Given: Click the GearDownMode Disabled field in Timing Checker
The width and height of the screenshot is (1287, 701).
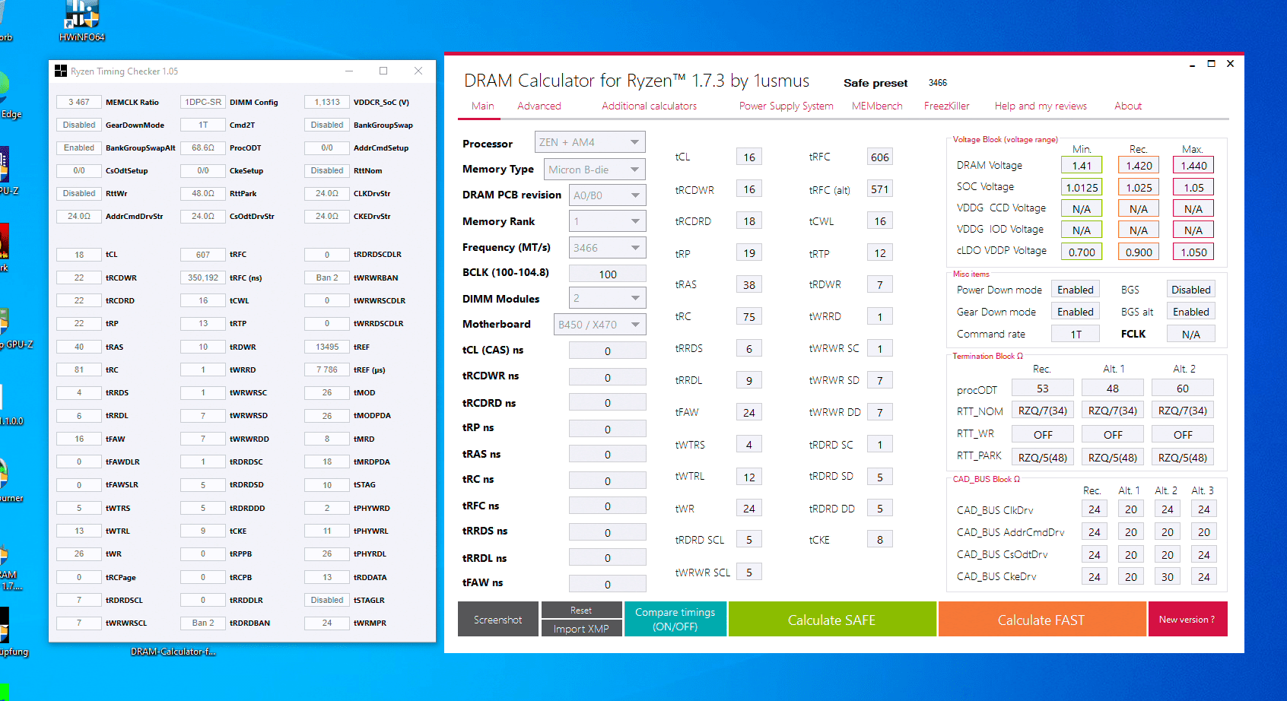Looking at the screenshot, I should coord(79,125).
